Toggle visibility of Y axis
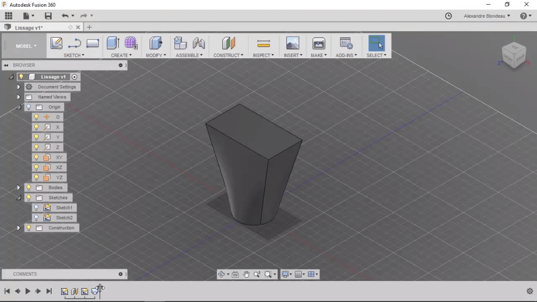537x302 pixels. coord(36,137)
